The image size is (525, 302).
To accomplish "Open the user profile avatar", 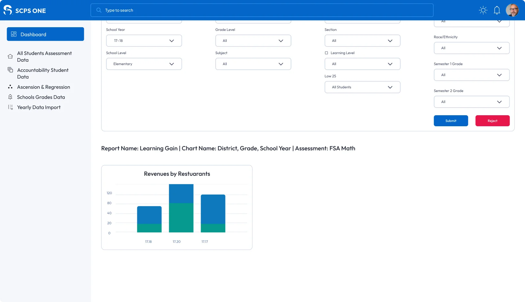I will click(512, 10).
